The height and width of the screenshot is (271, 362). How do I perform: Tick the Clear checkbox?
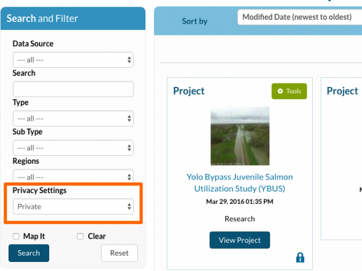click(80, 236)
